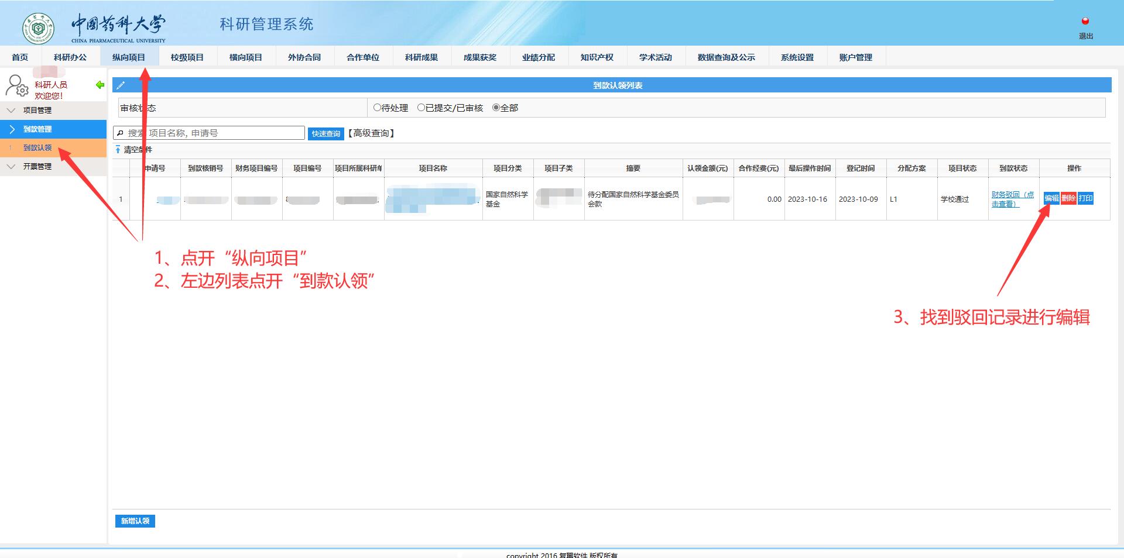Screen dimensions: 1124x558
Task: Click the red 退出 logout icon
Action: 1085,22
